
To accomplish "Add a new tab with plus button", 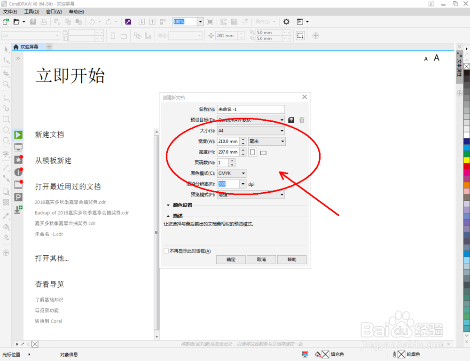I will 49,47.
